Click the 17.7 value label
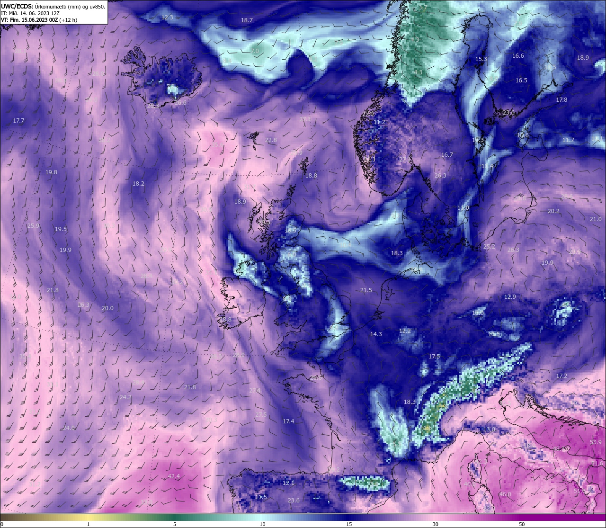This screenshot has height=528, width=606. pos(18,121)
